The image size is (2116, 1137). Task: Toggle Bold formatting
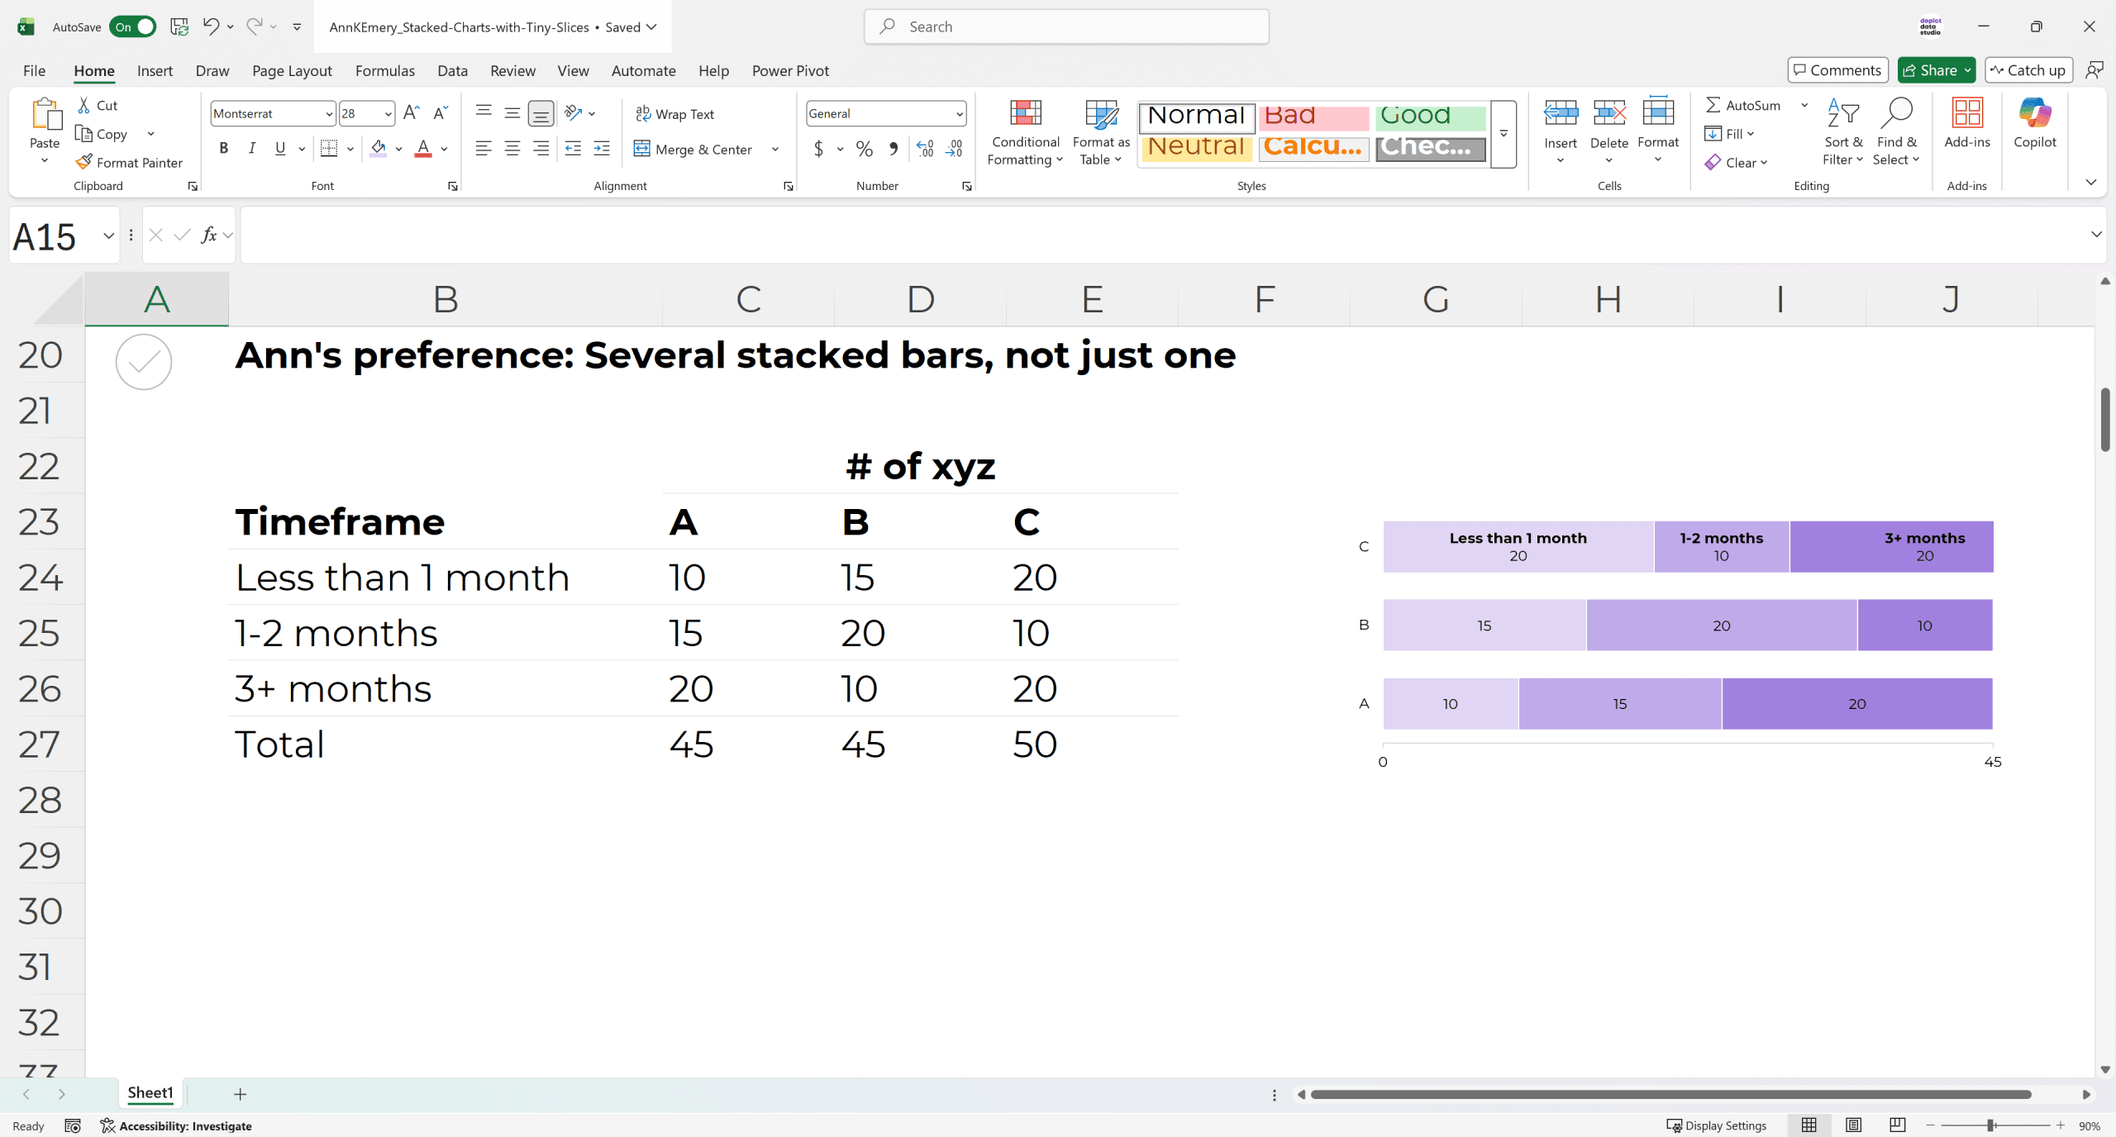click(223, 149)
